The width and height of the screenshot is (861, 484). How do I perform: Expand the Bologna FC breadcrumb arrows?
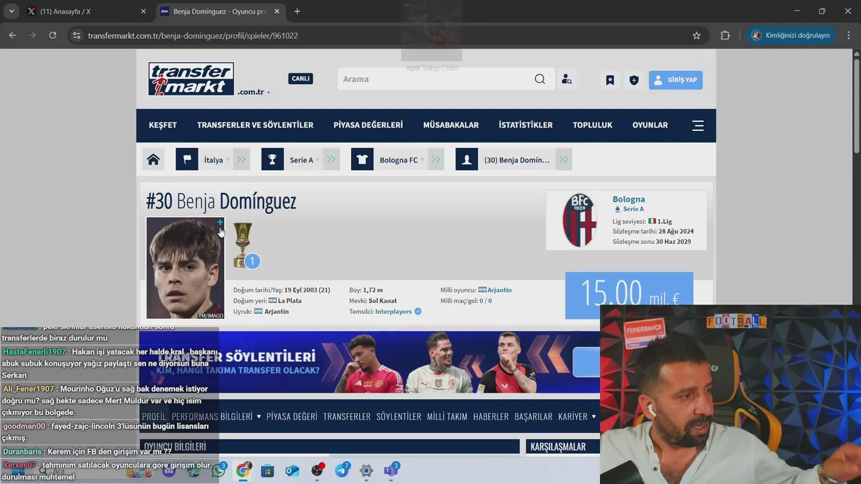[x=436, y=159]
